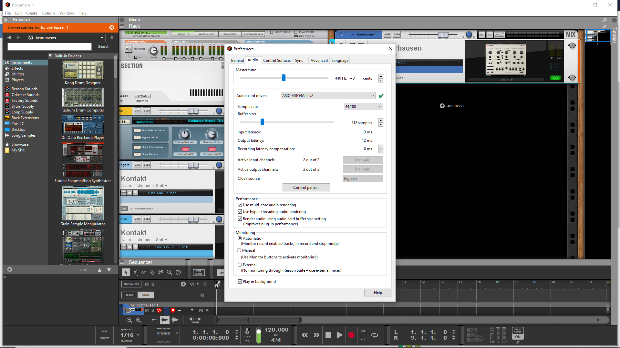The height and width of the screenshot is (348, 620).
Task: Toggle Use multi-core audio rendering checkbox
Action: [240, 205]
